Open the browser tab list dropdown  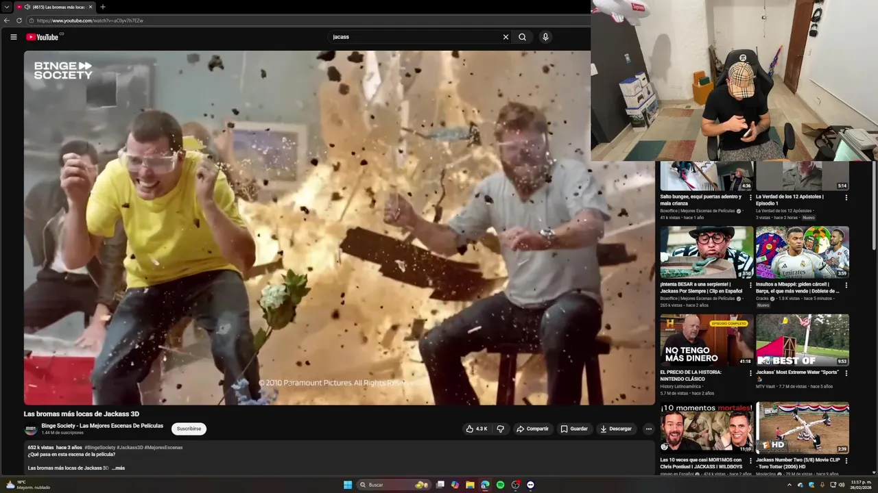[x=7, y=7]
